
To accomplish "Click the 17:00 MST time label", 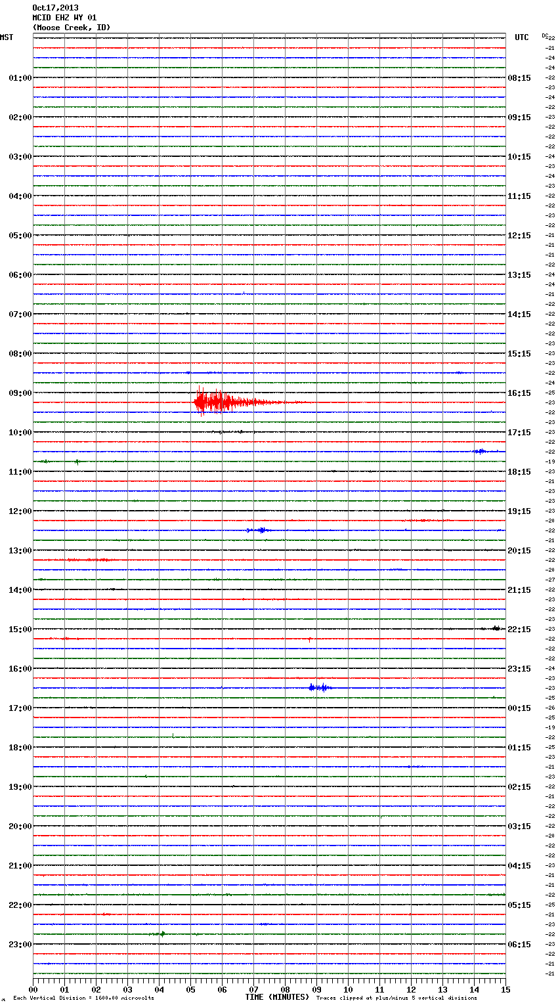I will 20,708.
